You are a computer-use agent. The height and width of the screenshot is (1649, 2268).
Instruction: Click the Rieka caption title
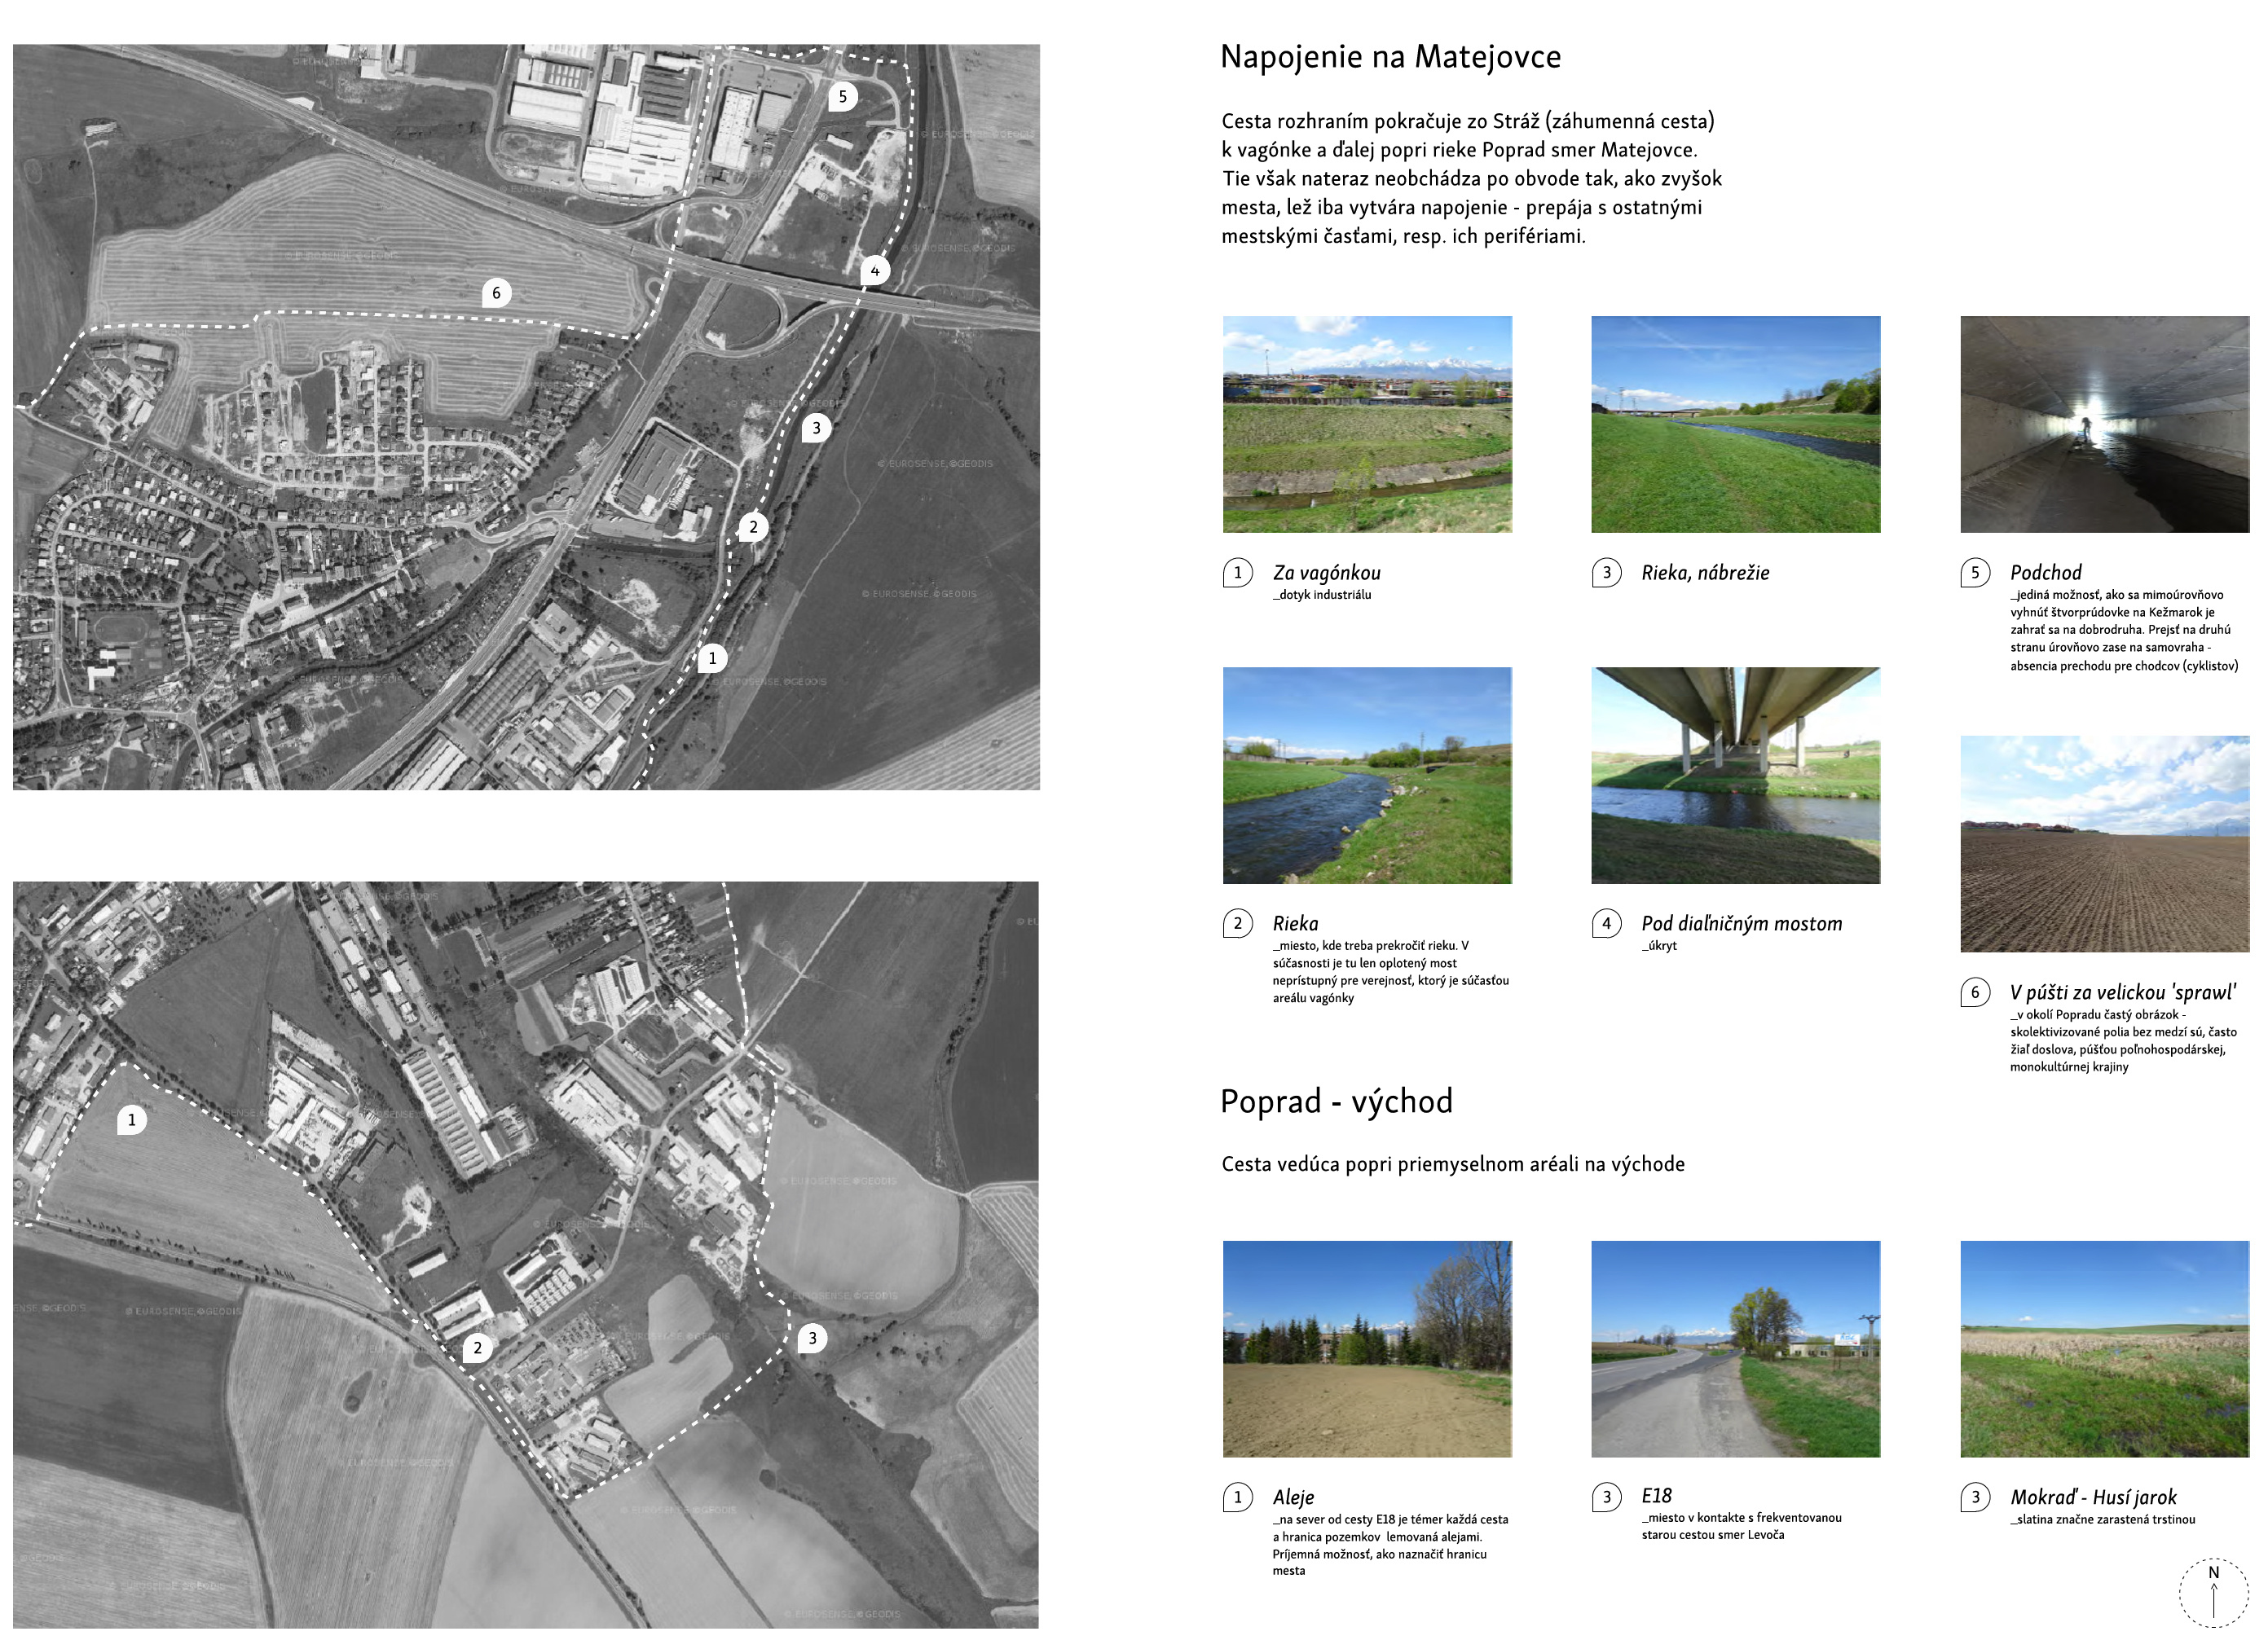(1295, 924)
